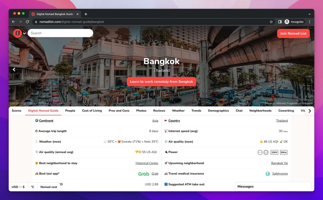Screen dimensions: 323x200
Task: Click the ATM icon beside Suggested ATM take out
Action: tap(166, 184)
